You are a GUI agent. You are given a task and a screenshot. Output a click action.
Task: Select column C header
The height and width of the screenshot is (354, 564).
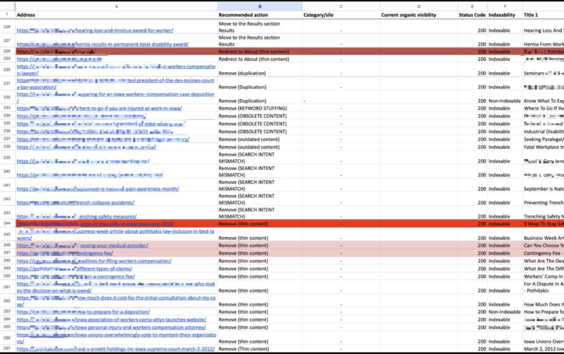point(341,6)
